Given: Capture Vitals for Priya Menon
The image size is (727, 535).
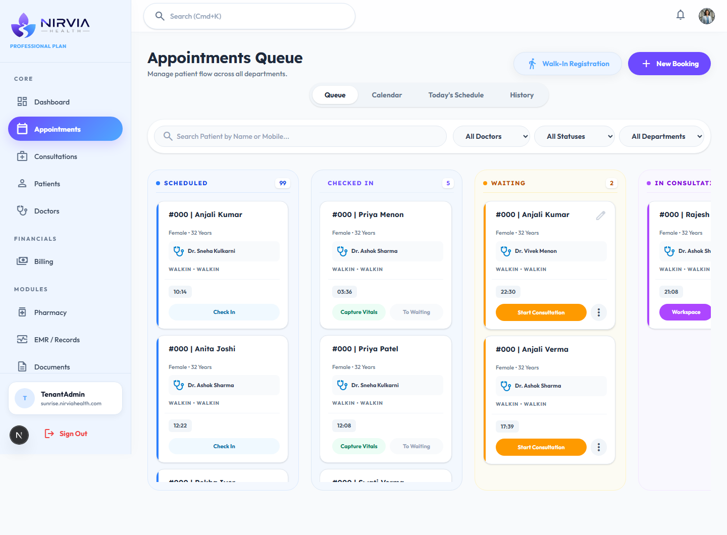Looking at the screenshot, I should pyautogui.click(x=359, y=312).
